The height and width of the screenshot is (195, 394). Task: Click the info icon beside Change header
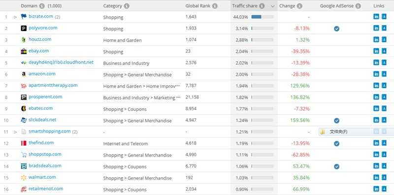(299, 6)
